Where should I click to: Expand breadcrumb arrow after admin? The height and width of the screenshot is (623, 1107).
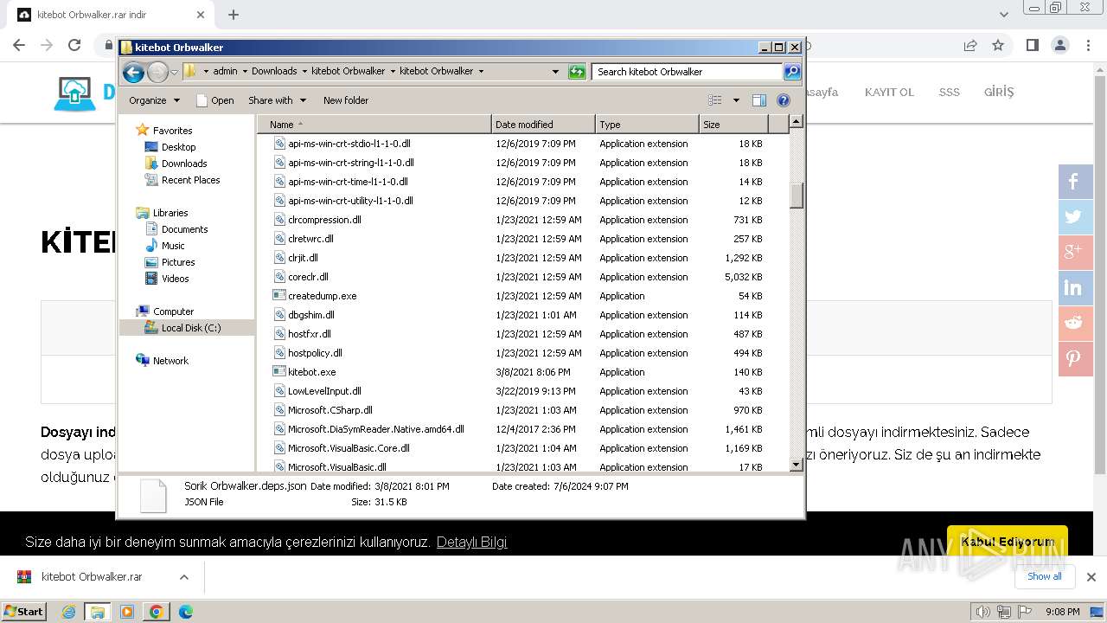point(244,71)
